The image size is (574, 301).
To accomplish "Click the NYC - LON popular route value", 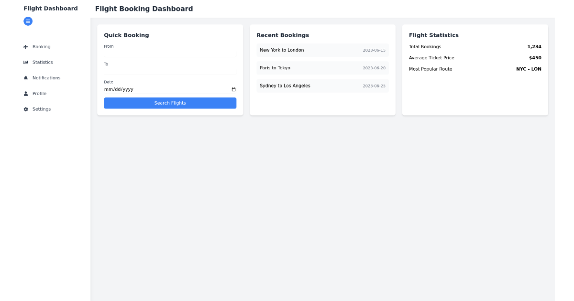I will pyautogui.click(x=529, y=69).
